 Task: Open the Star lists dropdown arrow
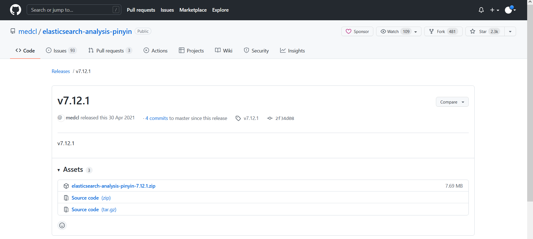[510, 31]
